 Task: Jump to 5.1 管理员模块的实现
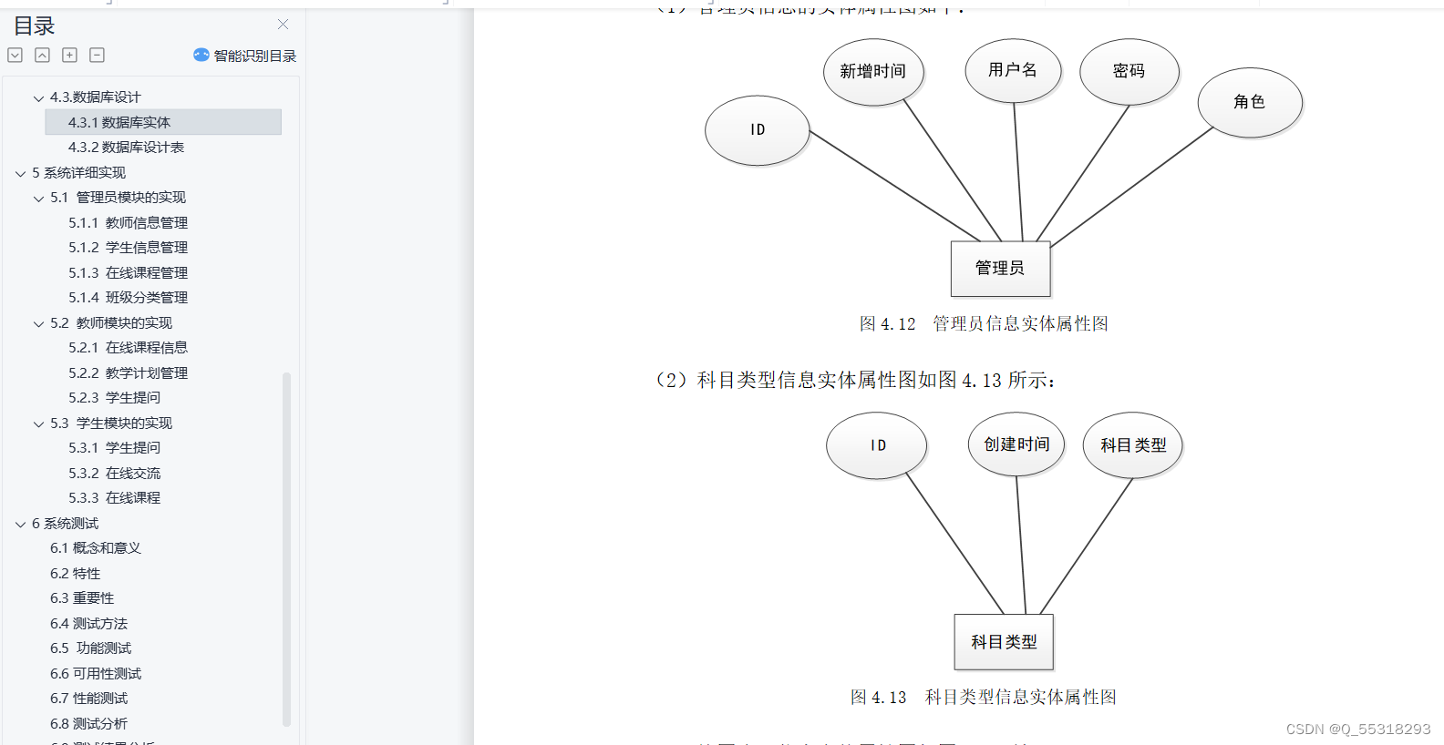pyautogui.click(x=118, y=198)
